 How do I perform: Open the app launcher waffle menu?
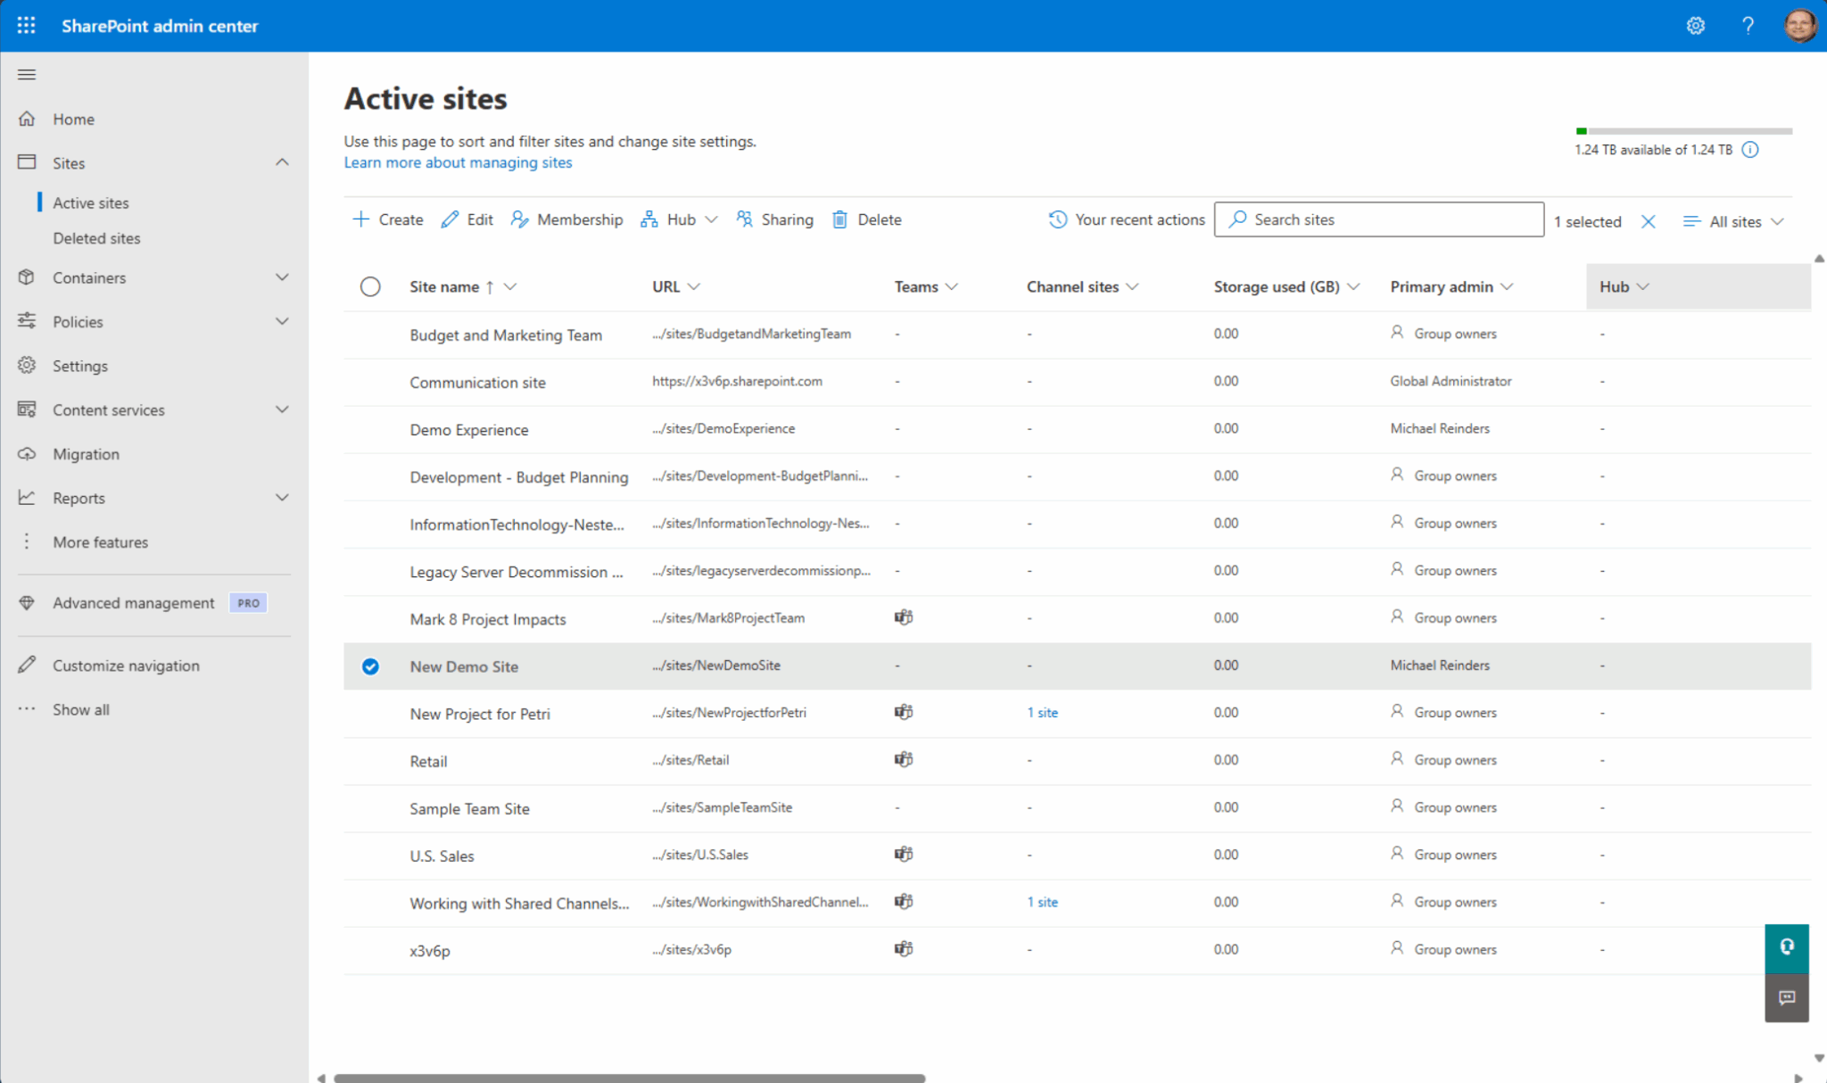(26, 25)
